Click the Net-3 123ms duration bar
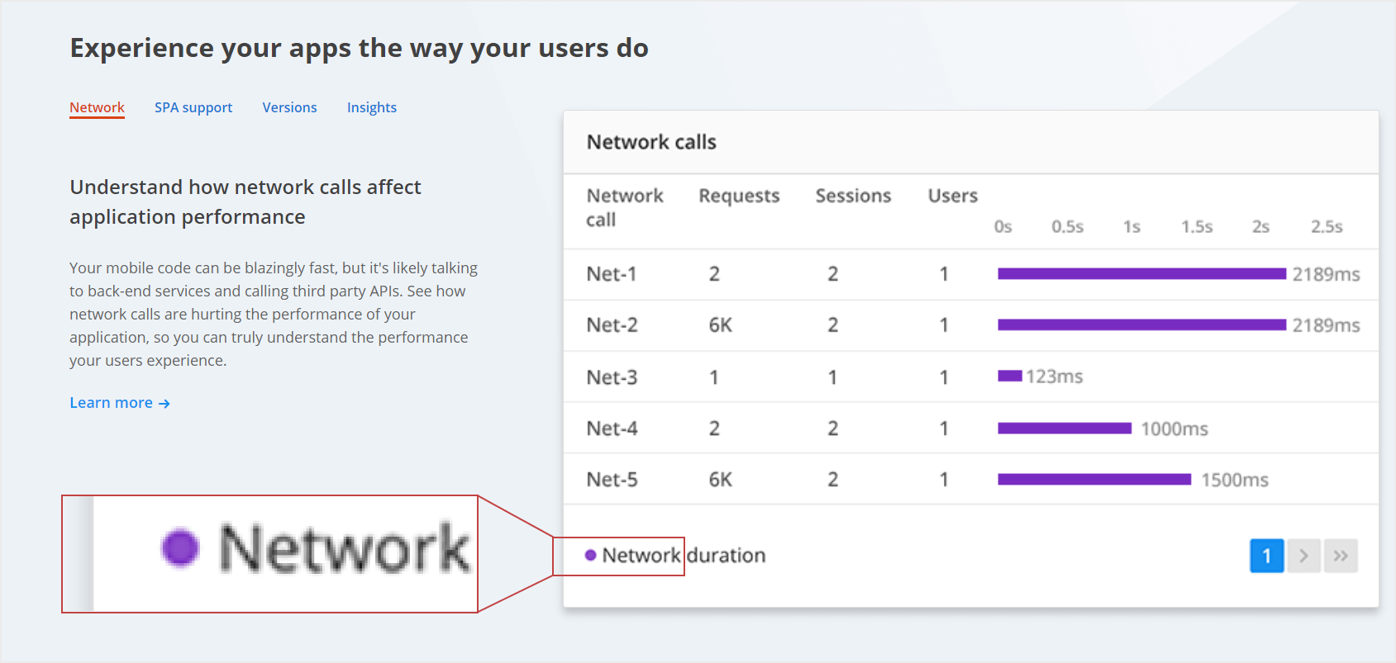The height and width of the screenshot is (663, 1396). [1010, 376]
